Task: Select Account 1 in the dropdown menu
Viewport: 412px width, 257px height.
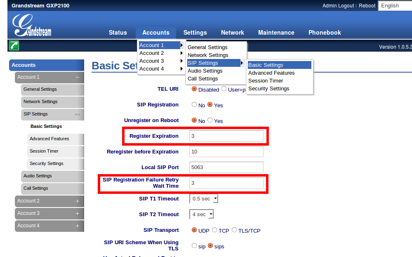Action: (161, 45)
